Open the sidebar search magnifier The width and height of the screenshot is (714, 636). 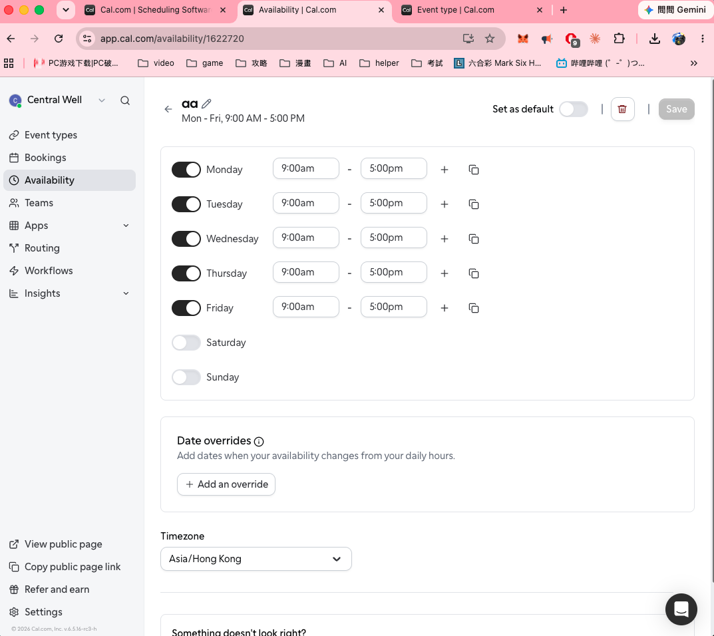(125, 100)
